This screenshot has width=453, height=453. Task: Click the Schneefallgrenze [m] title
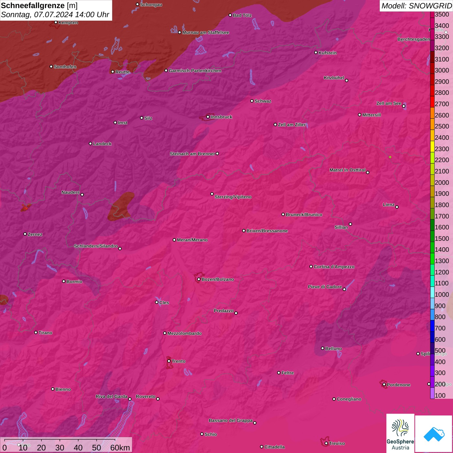39,6
